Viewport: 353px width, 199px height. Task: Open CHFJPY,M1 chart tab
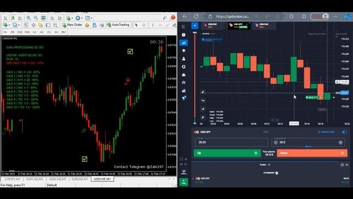(x=12, y=179)
